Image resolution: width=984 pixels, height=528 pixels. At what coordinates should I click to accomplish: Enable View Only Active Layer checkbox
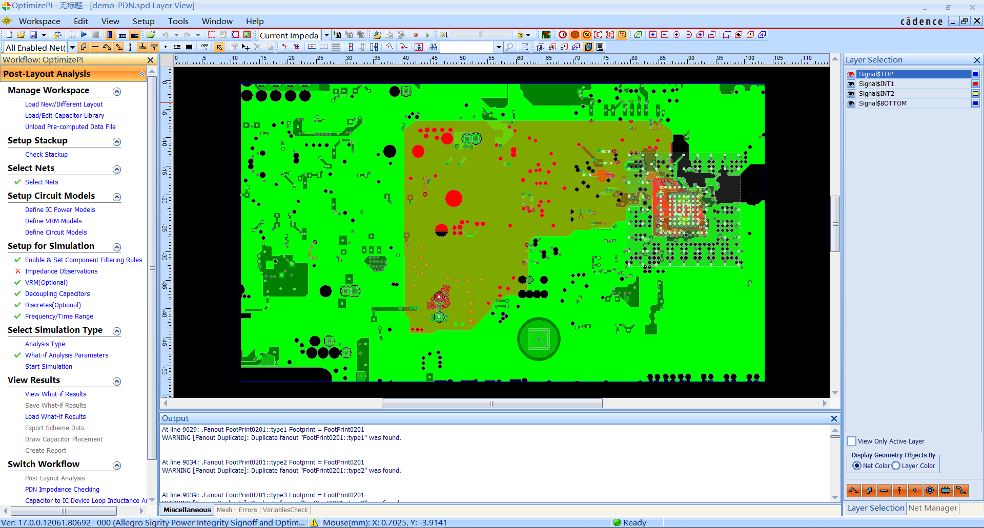tap(852, 441)
